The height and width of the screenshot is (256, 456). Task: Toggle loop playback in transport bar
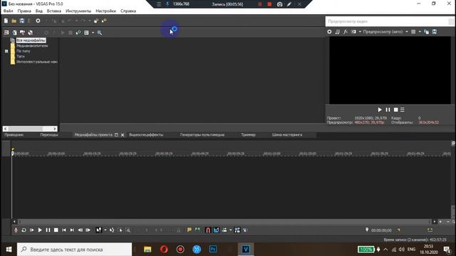(x=24, y=230)
